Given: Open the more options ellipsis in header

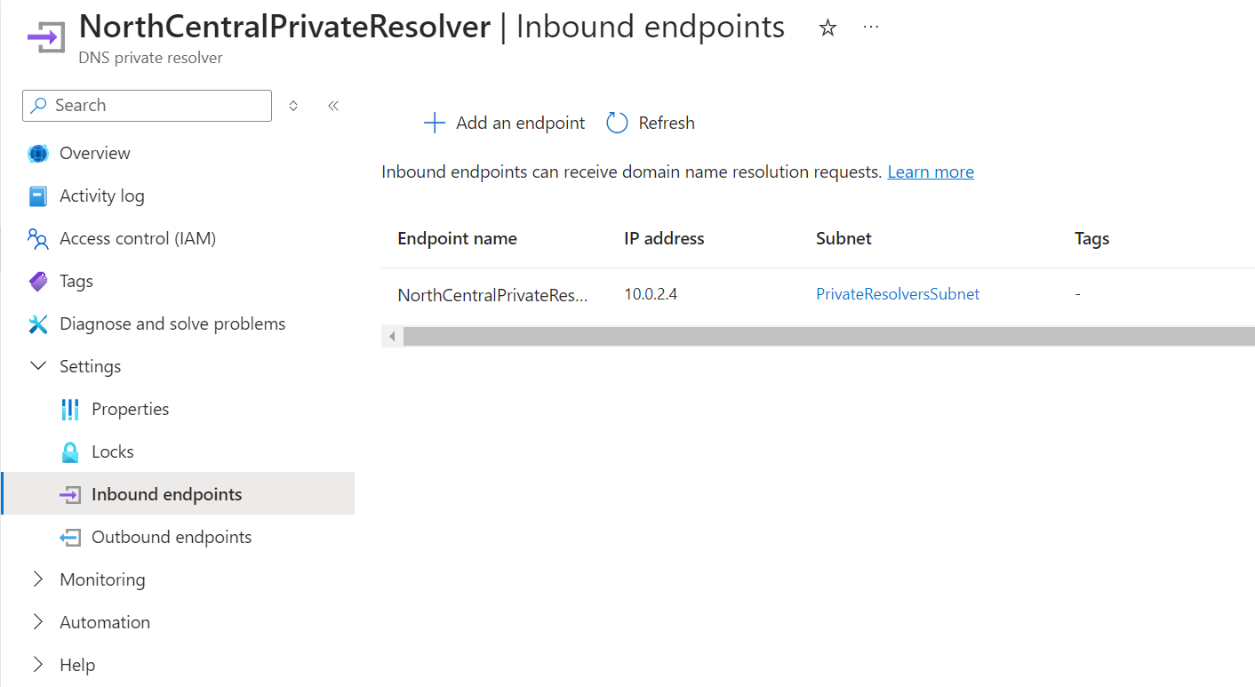Looking at the screenshot, I should 871,28.
